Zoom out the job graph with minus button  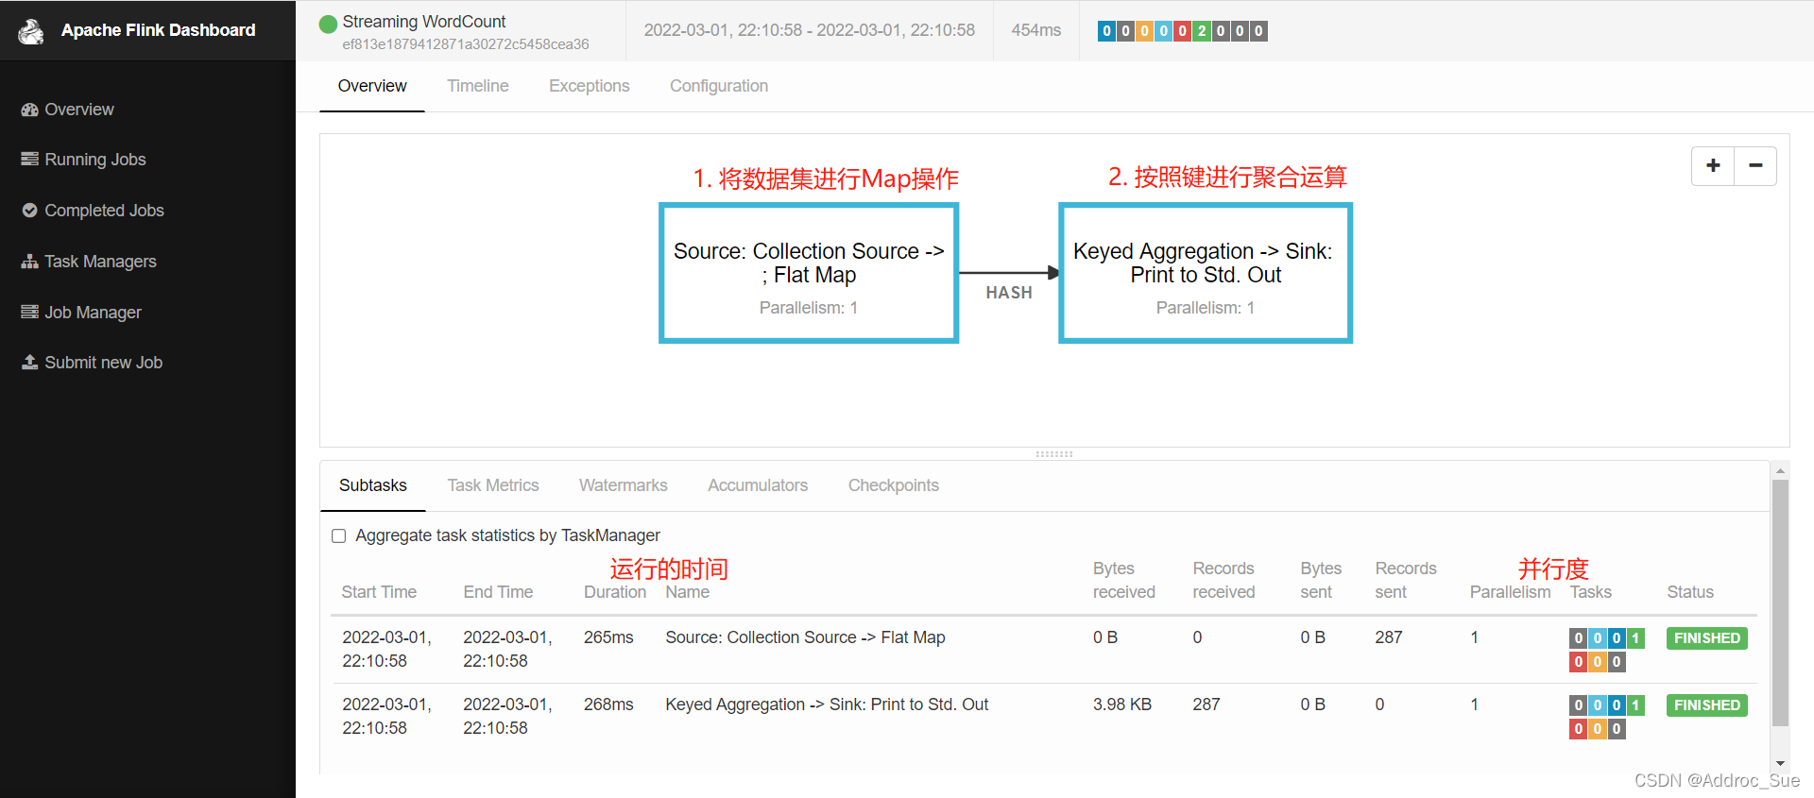tap(1755, 166)
